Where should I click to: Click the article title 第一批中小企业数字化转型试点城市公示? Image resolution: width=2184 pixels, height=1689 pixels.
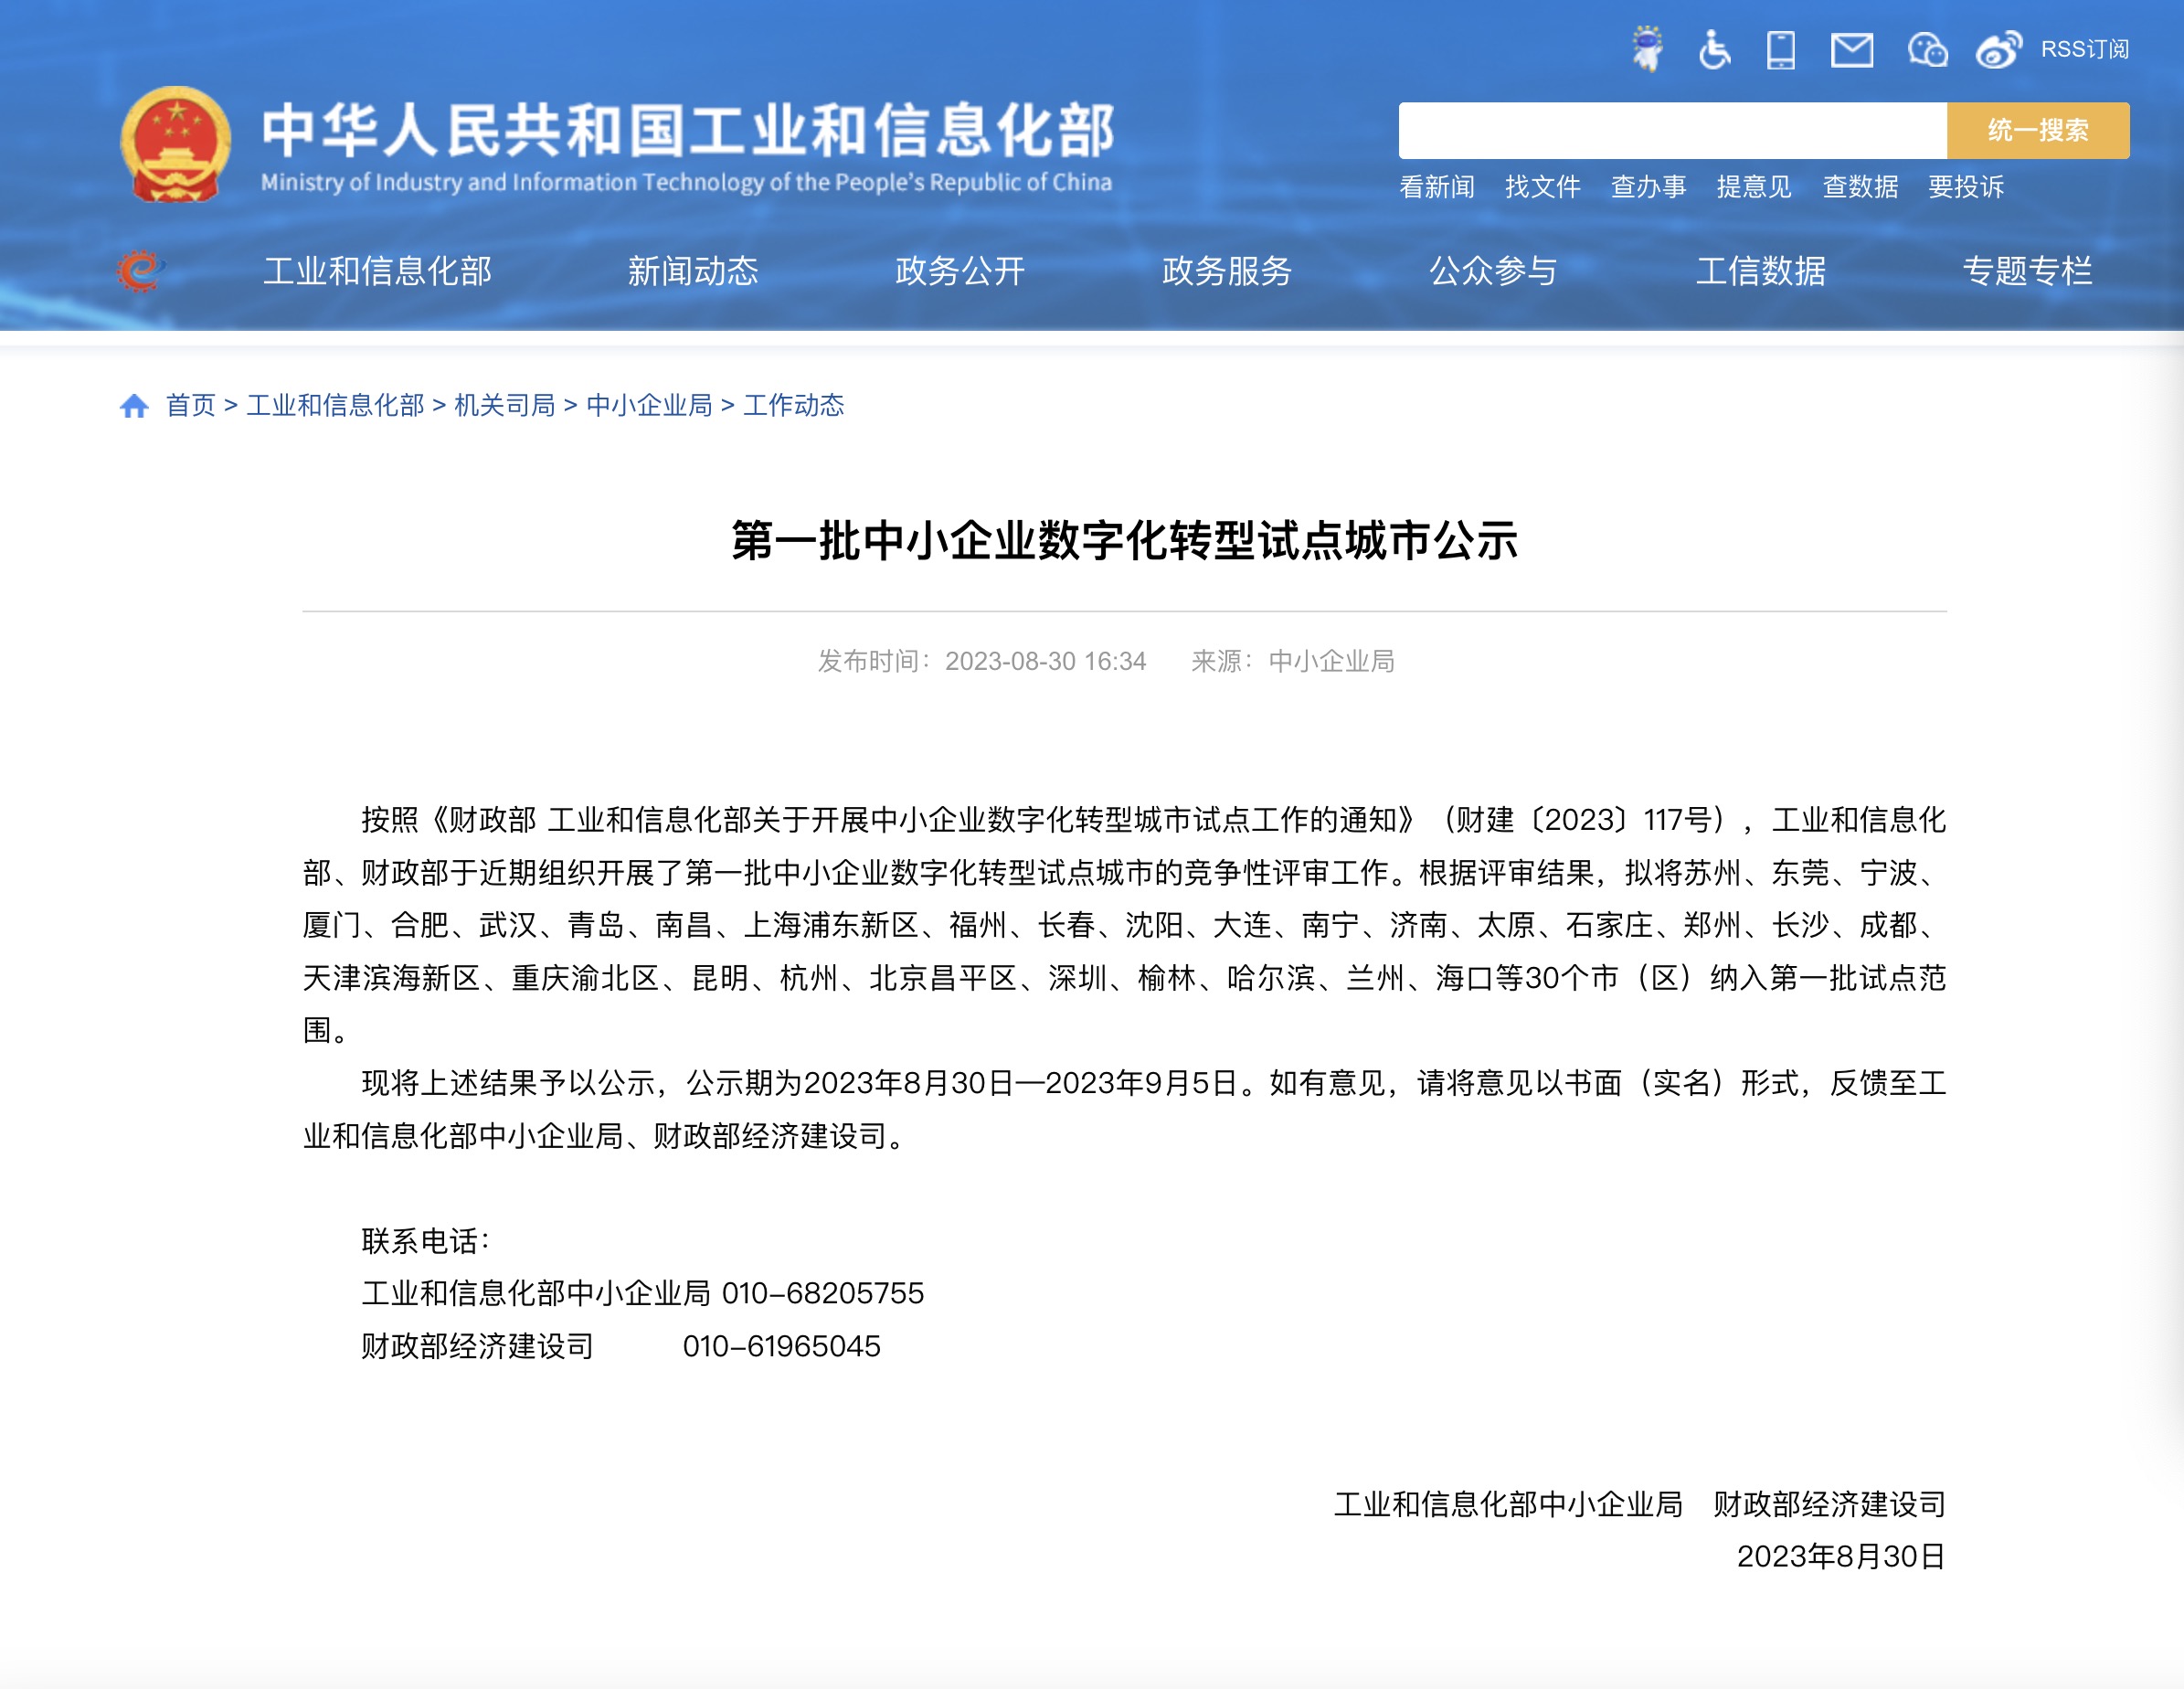point(1125,541)
